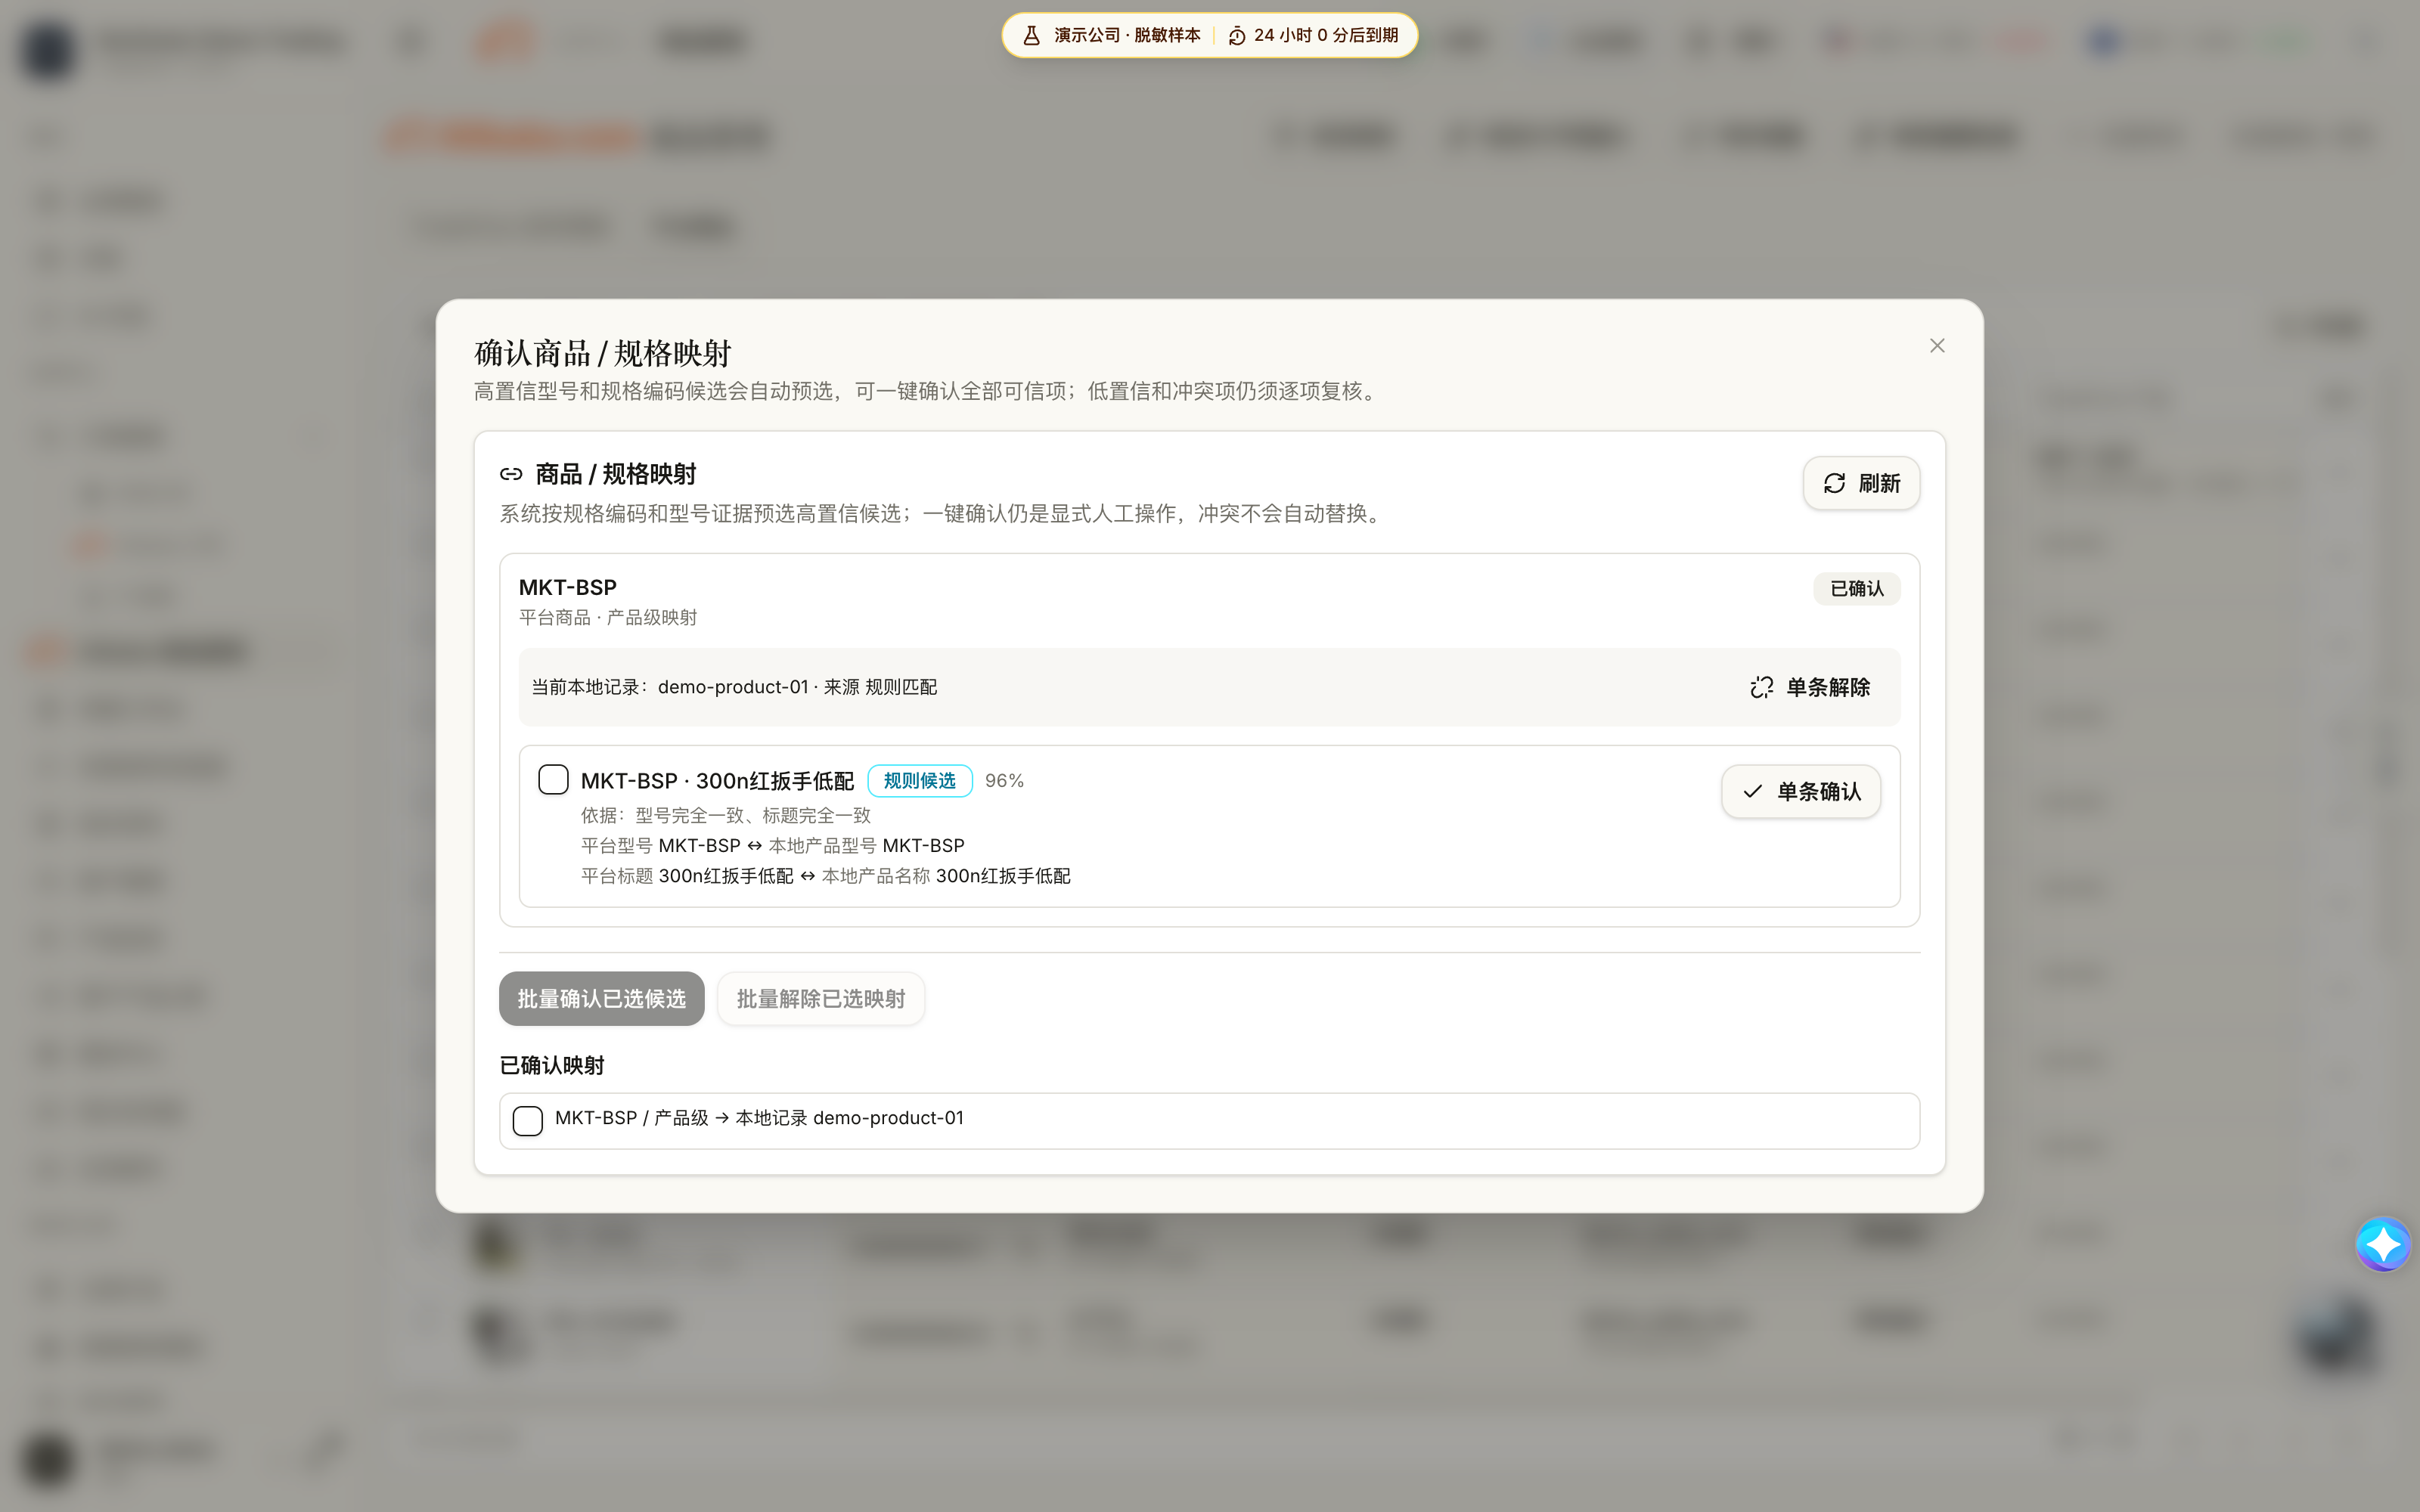Image resolution: width=2420 pixels, height=1512 pixels.
Task: Click the 已确认 status badge
Action: pyautogui.click(x=1857, y=588)
